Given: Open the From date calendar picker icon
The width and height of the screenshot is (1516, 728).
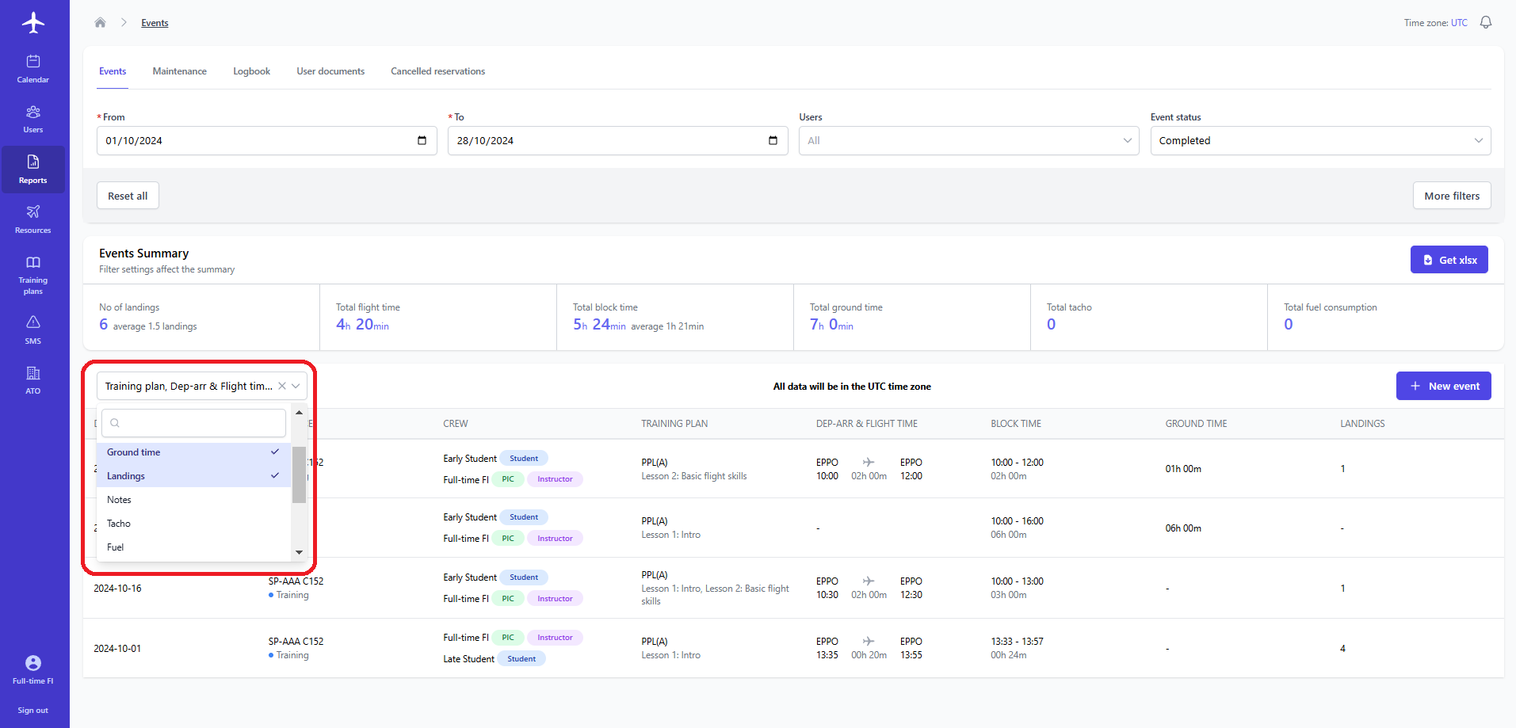Looking at the screenshot, I should click(x=422, y=140).
